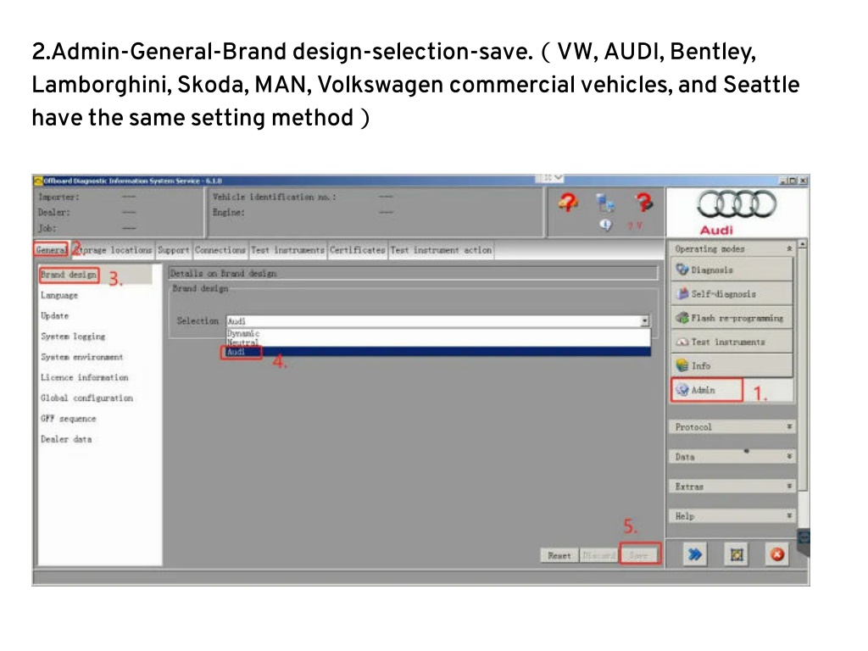This screenshot has width=868, height=651.
Task: Click the Info globe icon
Action: tap(682, 365)
